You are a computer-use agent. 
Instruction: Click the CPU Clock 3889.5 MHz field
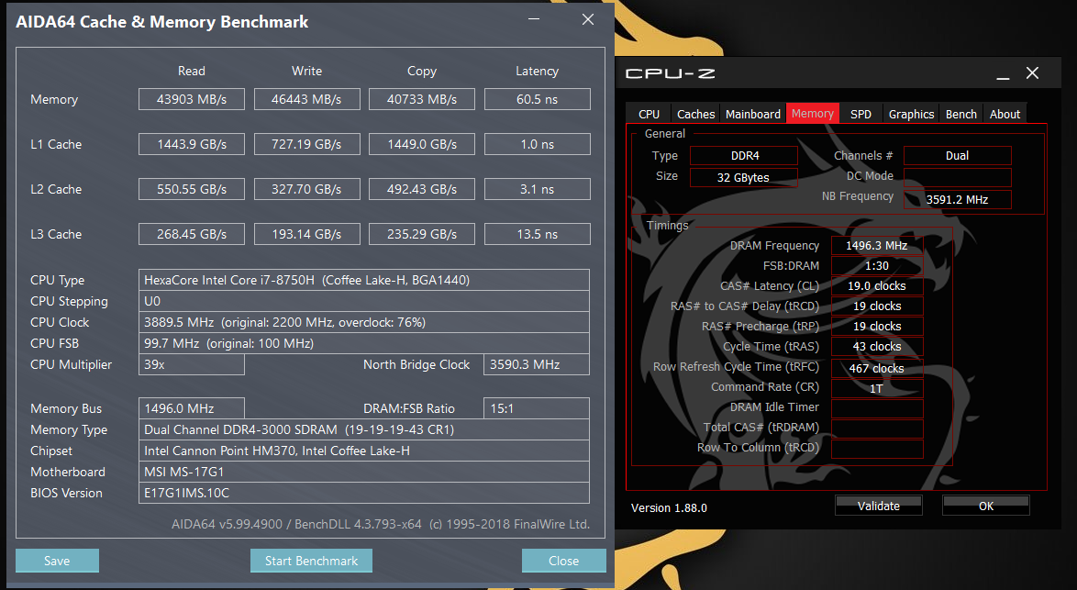pos(364,322)
